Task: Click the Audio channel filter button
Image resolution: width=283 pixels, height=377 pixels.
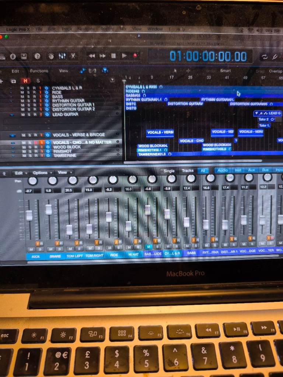Action: click(223, 170)
